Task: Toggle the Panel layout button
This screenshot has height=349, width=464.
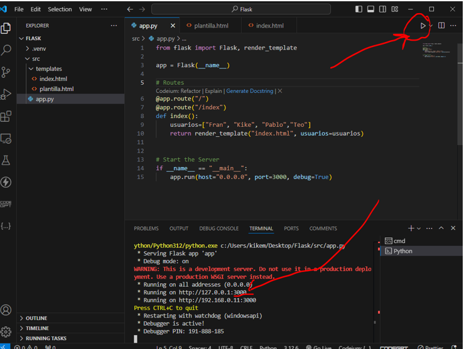Action: click(370, 9)
